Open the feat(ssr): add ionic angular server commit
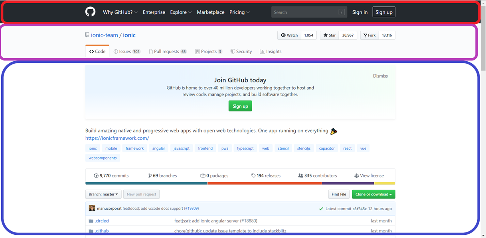 click(216, 221)
